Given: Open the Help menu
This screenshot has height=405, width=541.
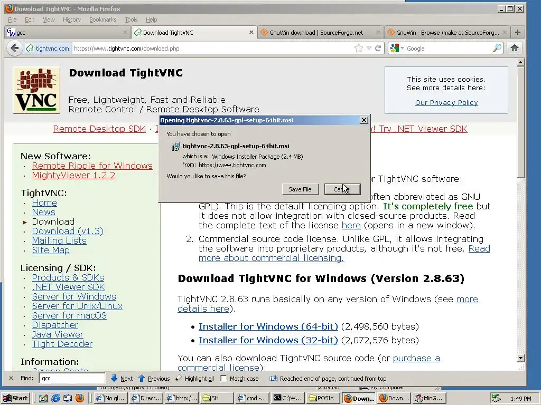Looking at the screenshot, I should click(x=151, y=20).
